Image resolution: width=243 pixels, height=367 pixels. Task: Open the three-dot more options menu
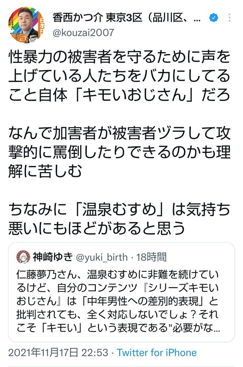tap(230, 17)
